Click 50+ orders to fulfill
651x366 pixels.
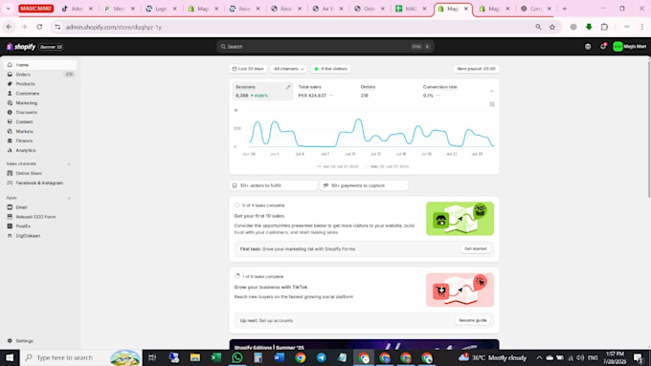(x=273, y=185)
